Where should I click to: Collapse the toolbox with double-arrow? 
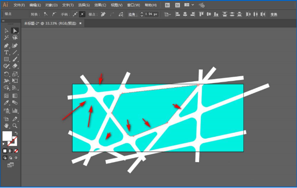click(x=3, y=21)
